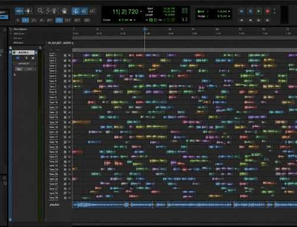Click the third icon in the lower toolbar row

pos(34,20)
